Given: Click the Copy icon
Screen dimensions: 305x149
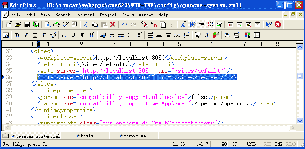Looking at the screenshot, I should coord(95,24).
